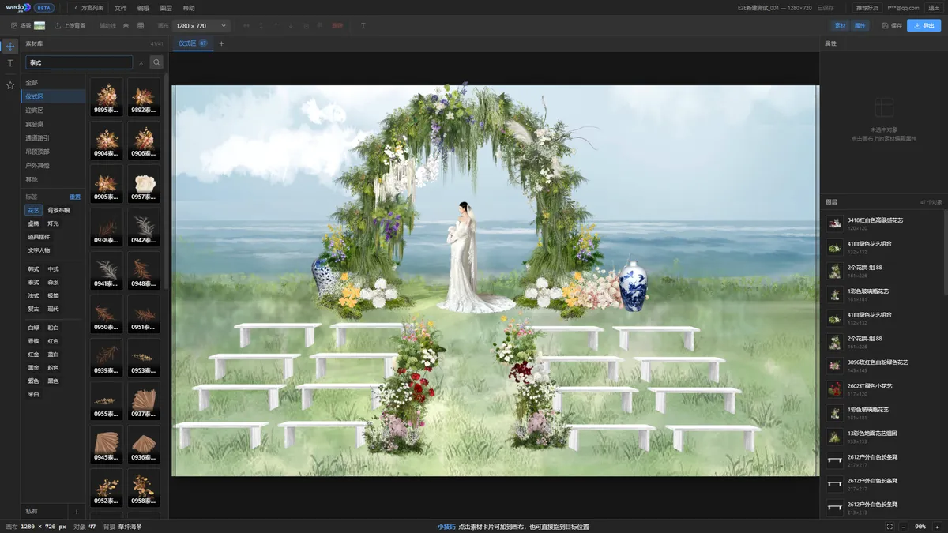
Task: Select the 3418红白色高级感花艺 layer
Action: 881,223
